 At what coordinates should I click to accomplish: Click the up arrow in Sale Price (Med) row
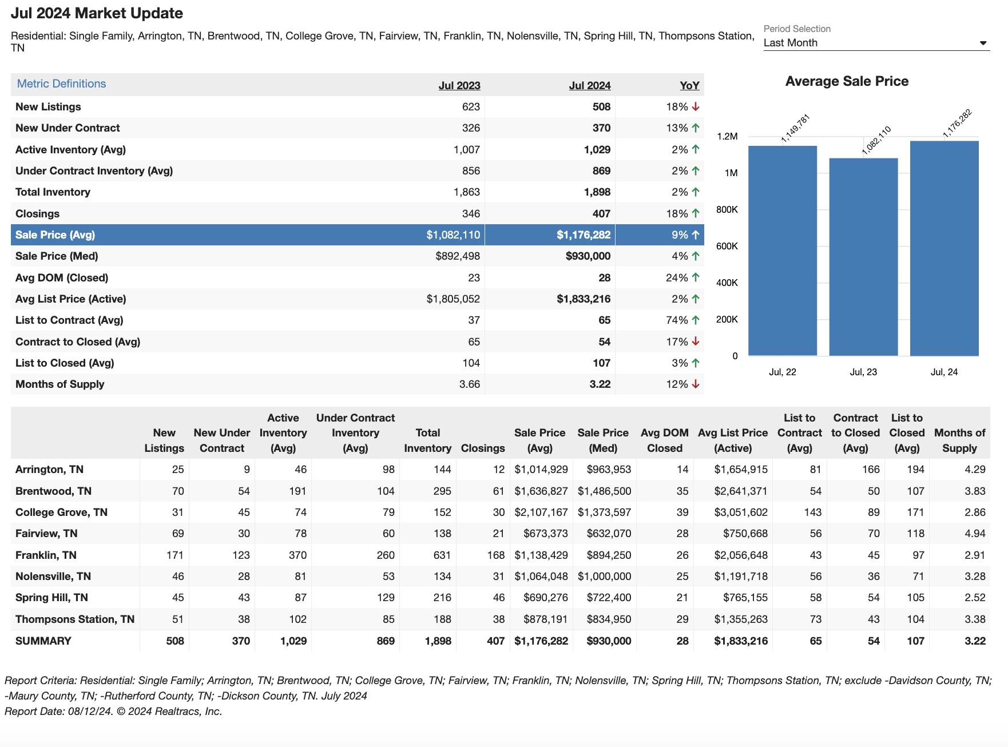pyautogui.click(x=696, y=256)
